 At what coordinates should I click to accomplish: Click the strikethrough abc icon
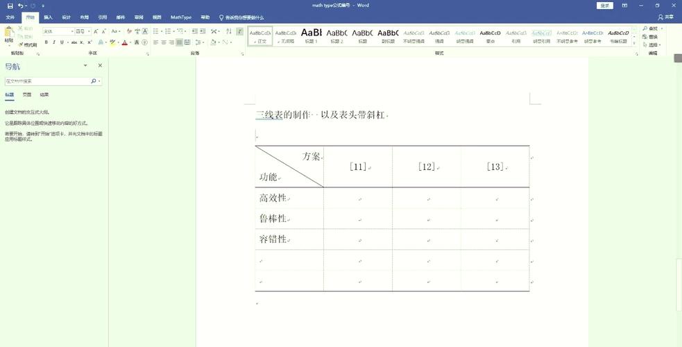74,42
